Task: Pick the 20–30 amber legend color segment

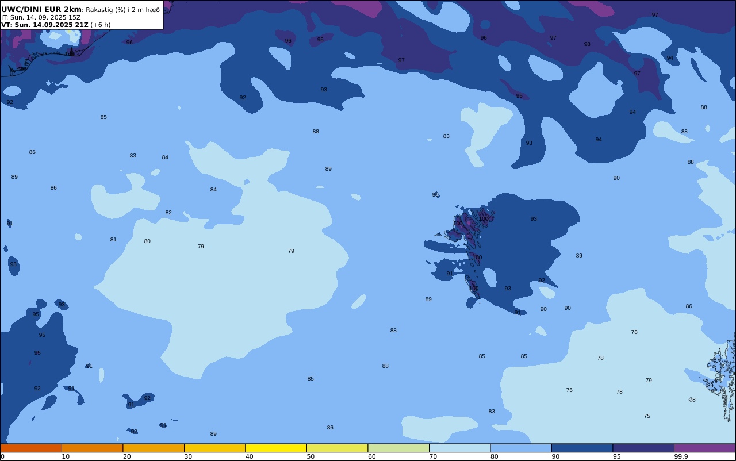Action: pyautogui.click(x=154, y=448)
